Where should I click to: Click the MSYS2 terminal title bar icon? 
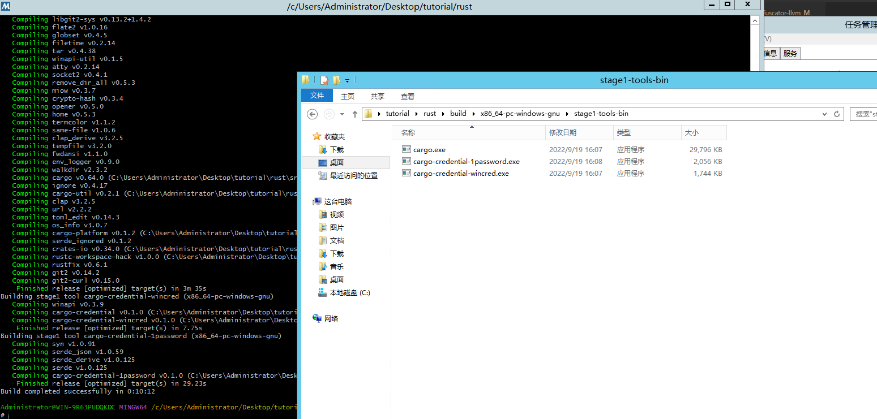[x=6, y=7]
